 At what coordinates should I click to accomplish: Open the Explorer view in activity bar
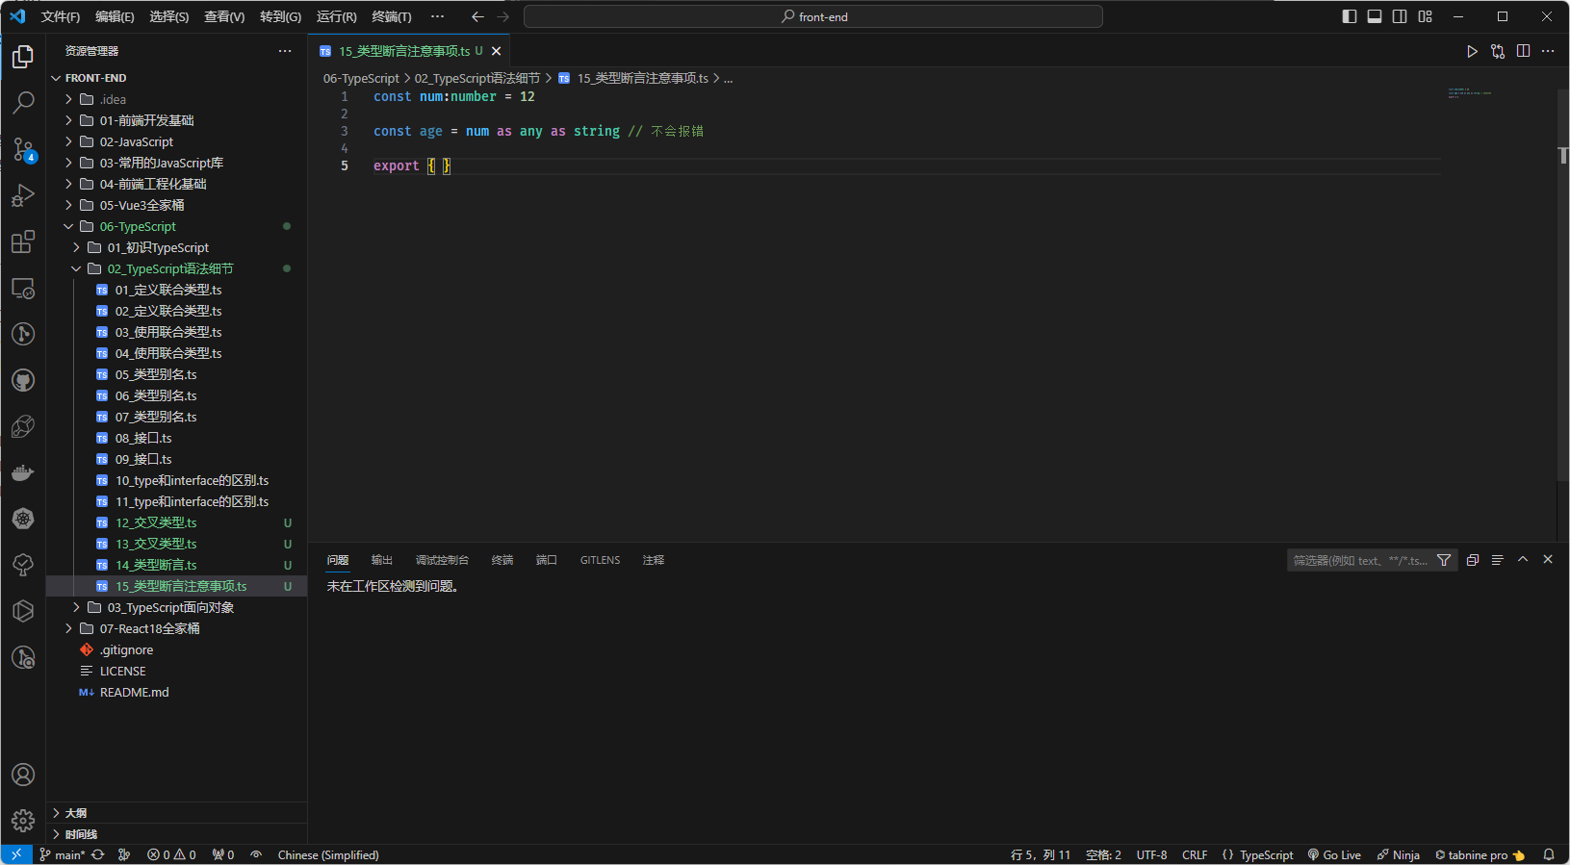[23, 57]
